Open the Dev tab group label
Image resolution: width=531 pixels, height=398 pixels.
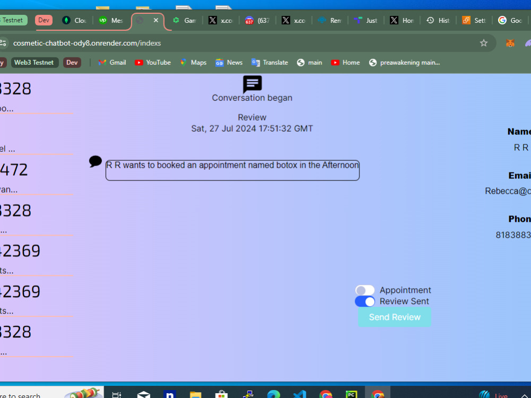click(x=44, y=20)
